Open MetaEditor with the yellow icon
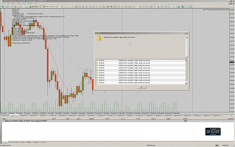Viewport: 235px width, 147px height. [x=40, y=6]
